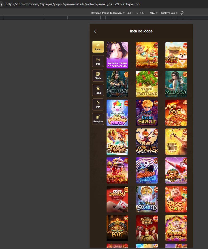The height and width of the screenshot is (249, 208).
Task: Select the Salao category icon
Action: (98, 47)
